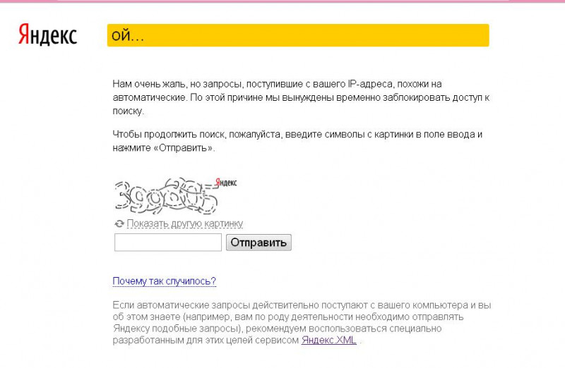Click the Показать другую картинку link
Viewport: 565px width, 368px height.
coord(185,223)
